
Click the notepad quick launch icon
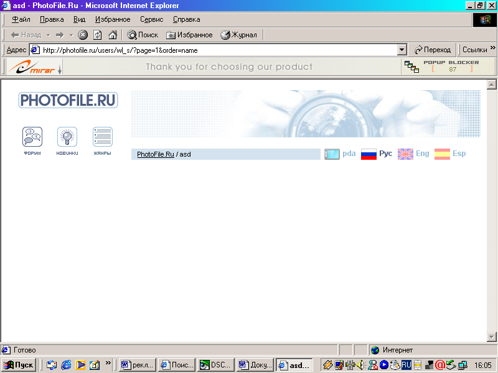click(x=95, y=365)
